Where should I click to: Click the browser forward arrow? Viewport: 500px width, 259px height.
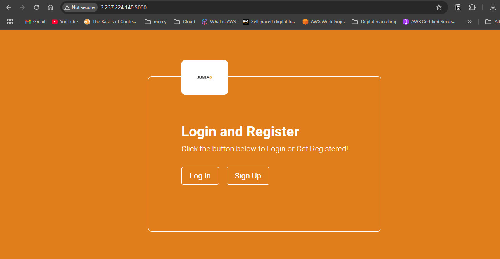tap(22, 7)
